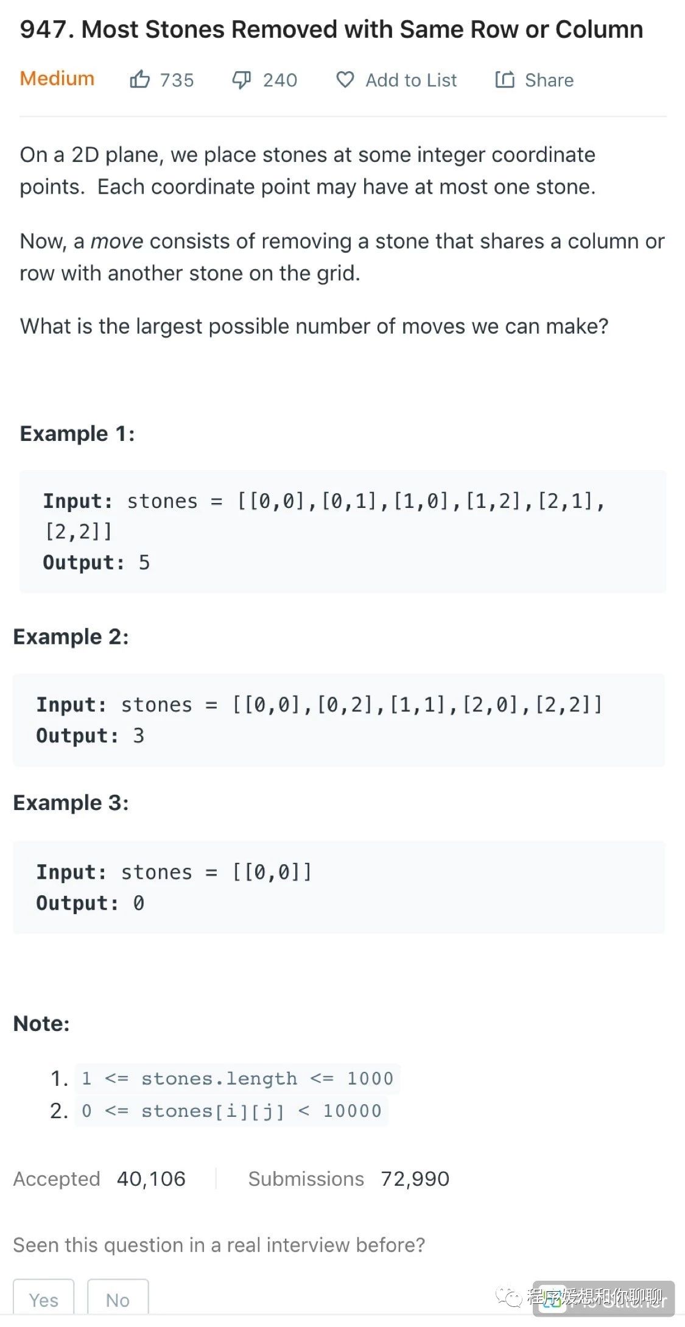Click the Medium difficulty label
The image size is (685, 1327).
point(57,79)
